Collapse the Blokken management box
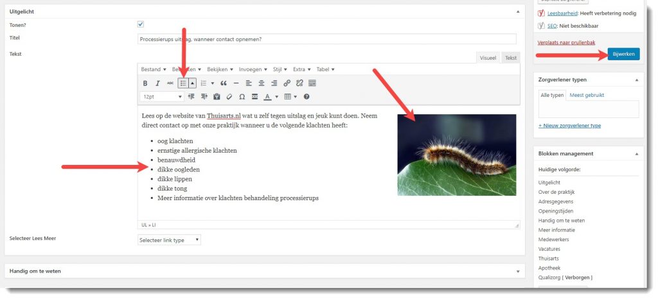 [637, 154]
